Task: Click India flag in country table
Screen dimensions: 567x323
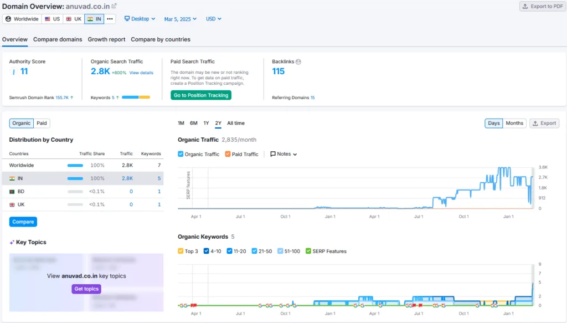Action: point(12,178)
